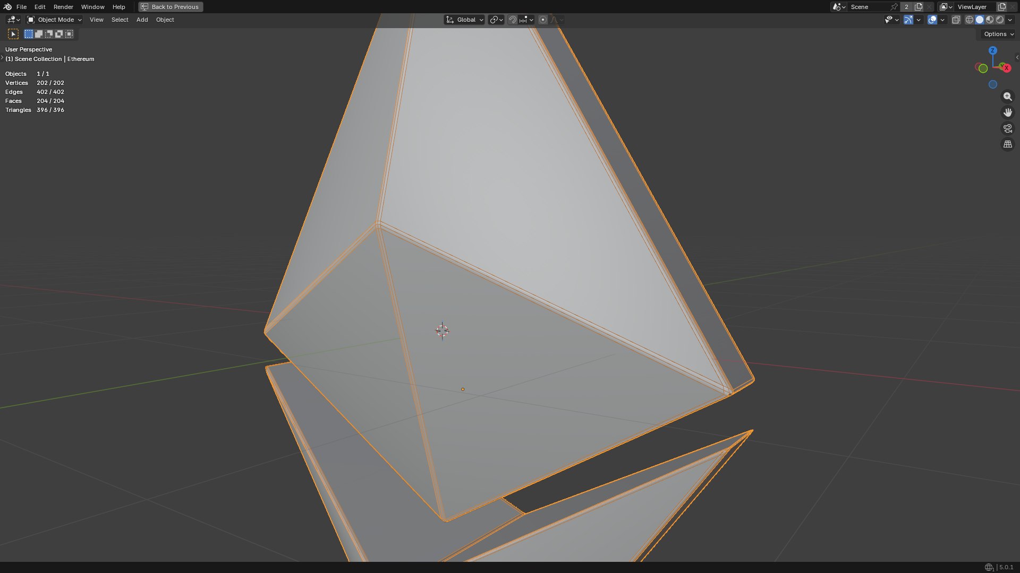Click the 'User Perspective' viewport label

click(x=29, y=49)
